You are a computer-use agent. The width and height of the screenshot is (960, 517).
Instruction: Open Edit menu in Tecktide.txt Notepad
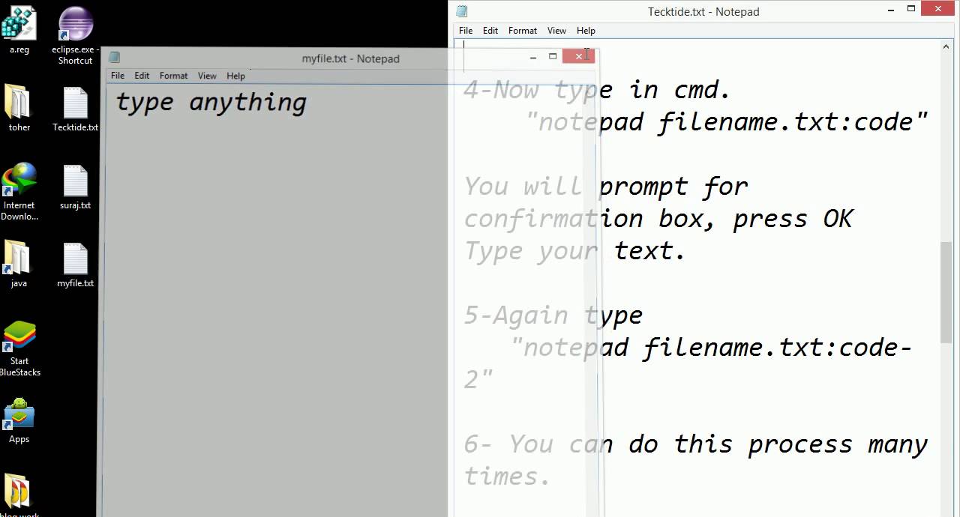490,31
